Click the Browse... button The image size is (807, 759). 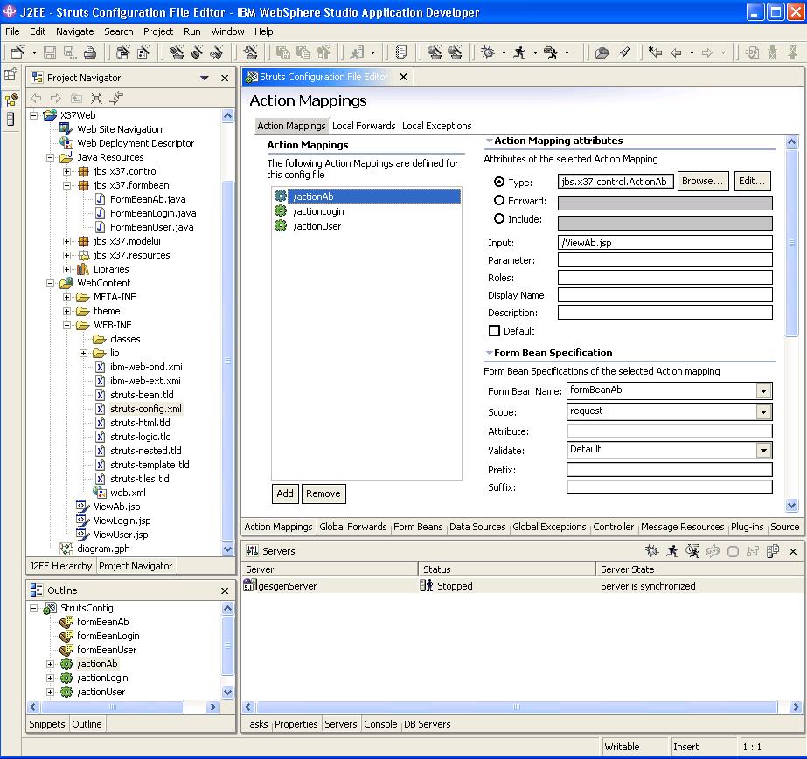(703, 181)
